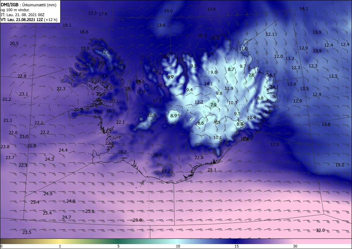
Task: Select the 28.8 reading south of Iceland
Action: point(137,220)
